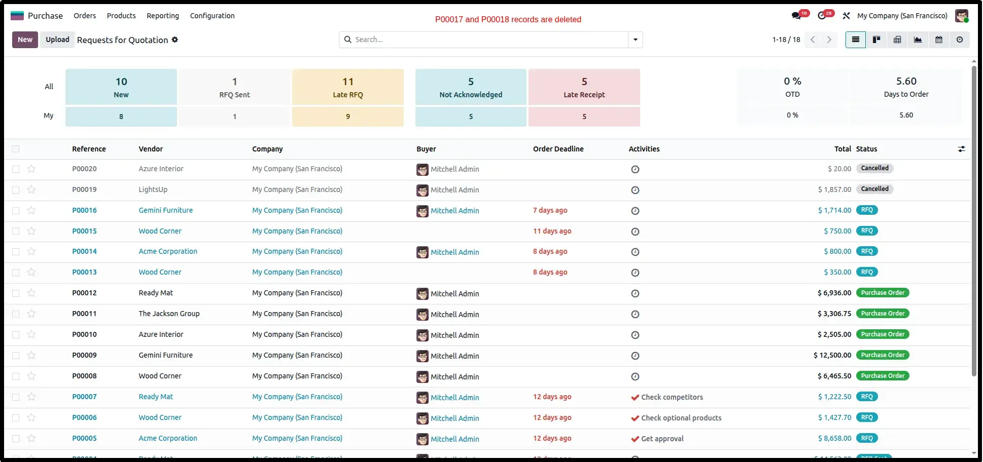Toggle the select-all header checkbox
The height and width of the screenshot is (462, 983).
coord(16,149)
